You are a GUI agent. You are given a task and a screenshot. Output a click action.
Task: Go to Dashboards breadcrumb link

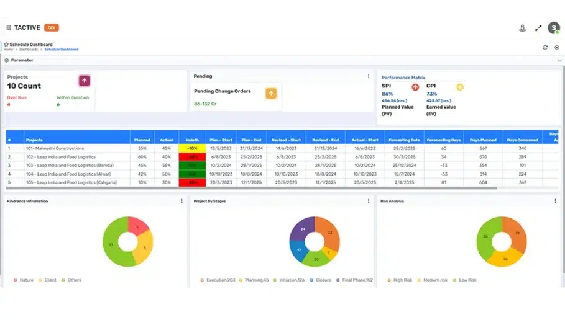29,50
